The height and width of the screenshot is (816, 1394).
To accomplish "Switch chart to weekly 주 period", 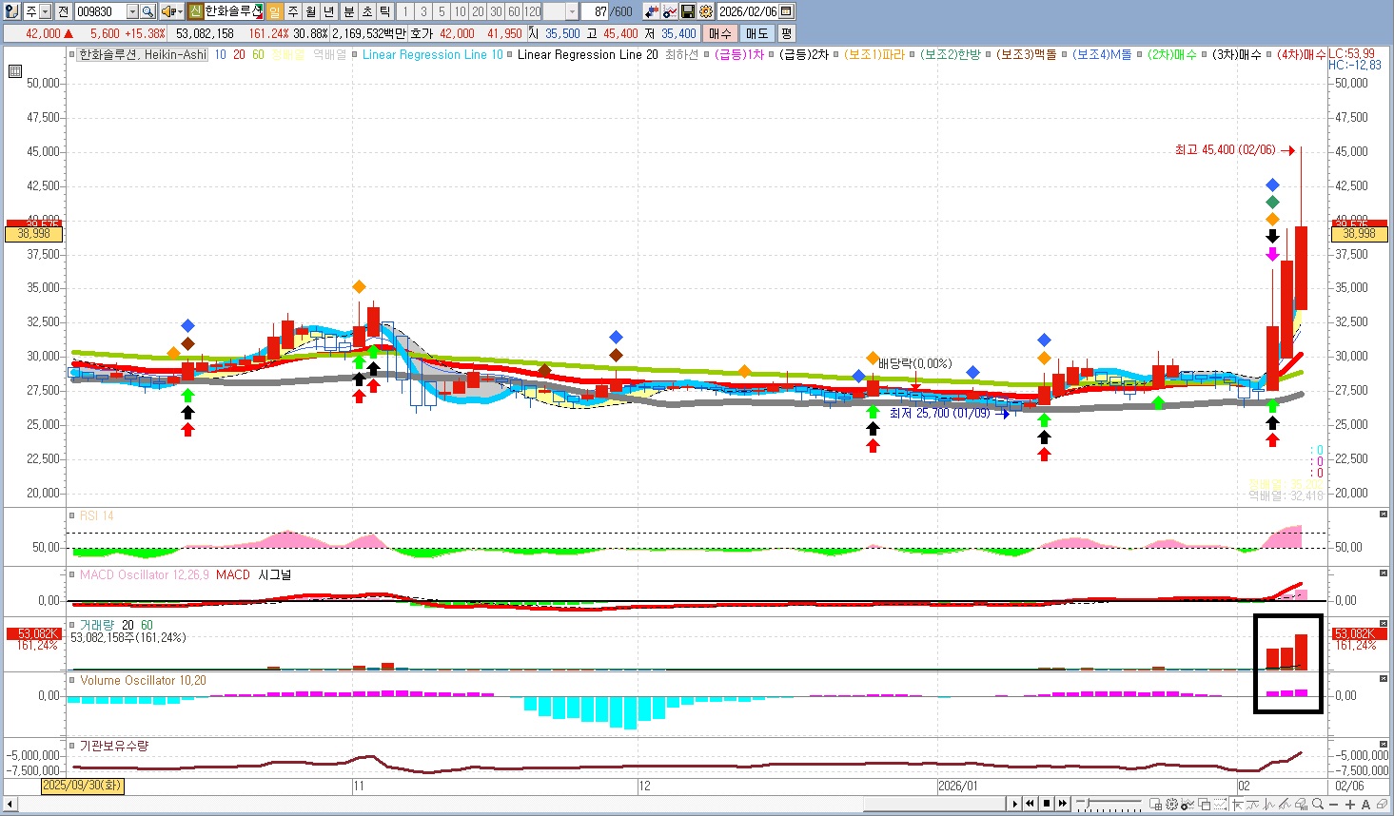I will tap(292, 11).
